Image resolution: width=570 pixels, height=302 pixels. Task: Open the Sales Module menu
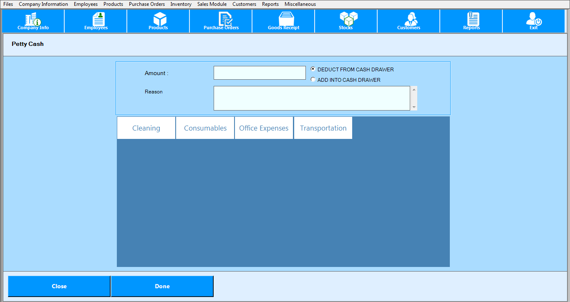point(212,4)
